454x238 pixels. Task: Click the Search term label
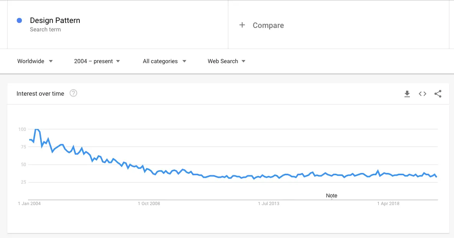[45, 29]
